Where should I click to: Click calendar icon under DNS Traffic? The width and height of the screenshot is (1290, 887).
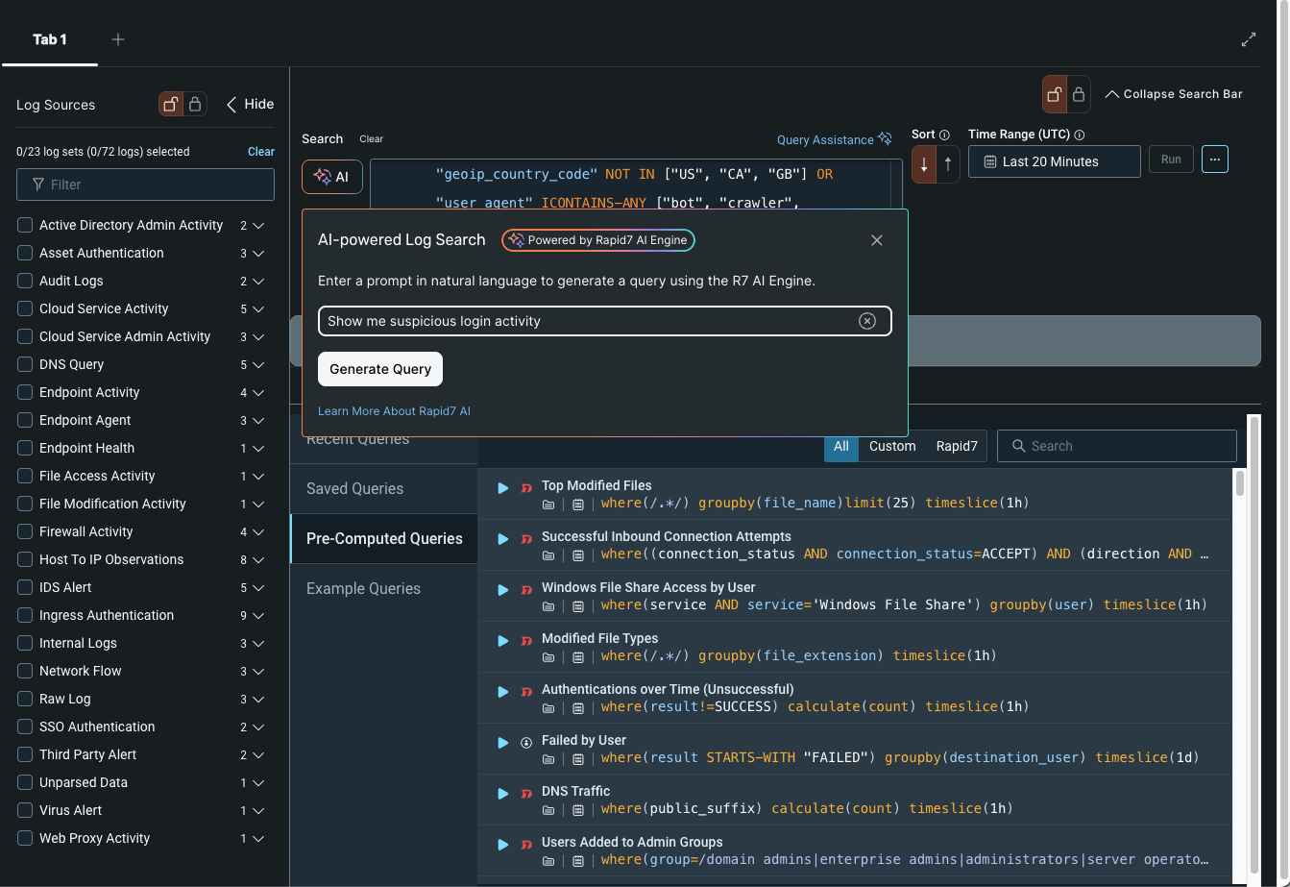point(577,809)
